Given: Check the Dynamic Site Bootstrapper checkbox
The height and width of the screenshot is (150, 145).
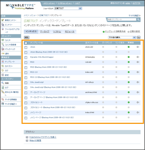Looking at the screenshot, I should 26,57.
